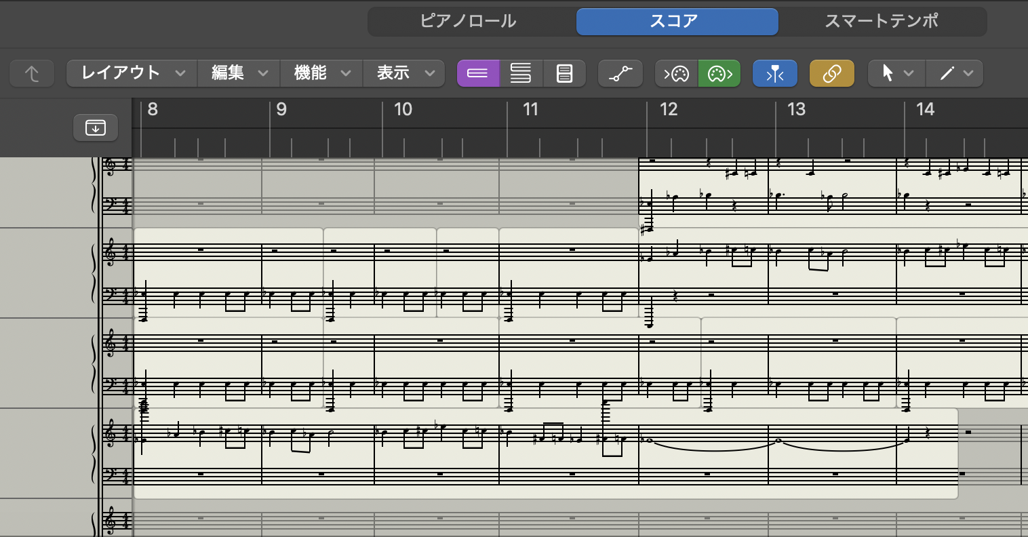The image size is (1028, 537).
Task: Click bar 11 in the ruler
Action: (x=530, y=109)
